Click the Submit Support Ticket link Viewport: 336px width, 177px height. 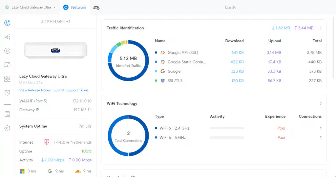click(71, 90)
